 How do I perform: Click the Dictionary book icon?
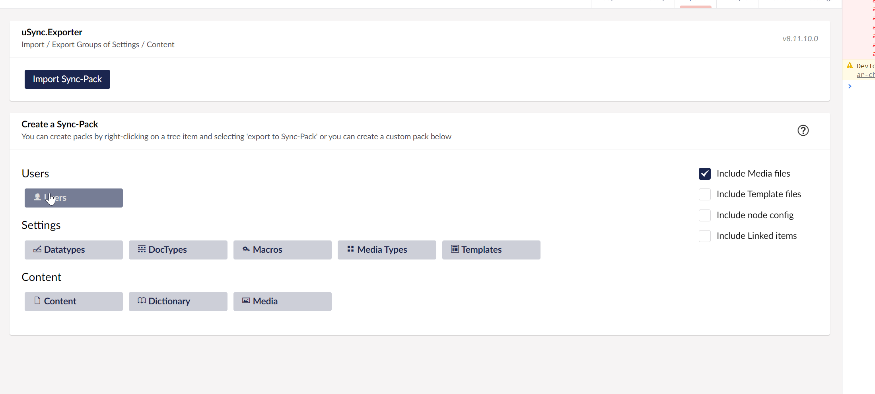pyautogui.click(x=142, y=301)
